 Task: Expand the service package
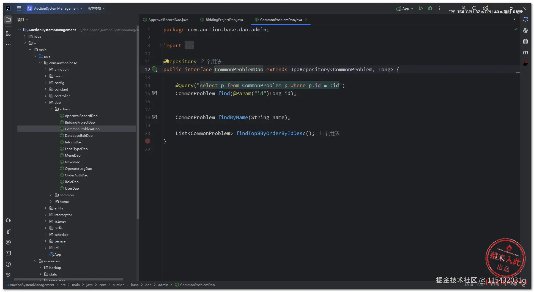click(46, 241)
